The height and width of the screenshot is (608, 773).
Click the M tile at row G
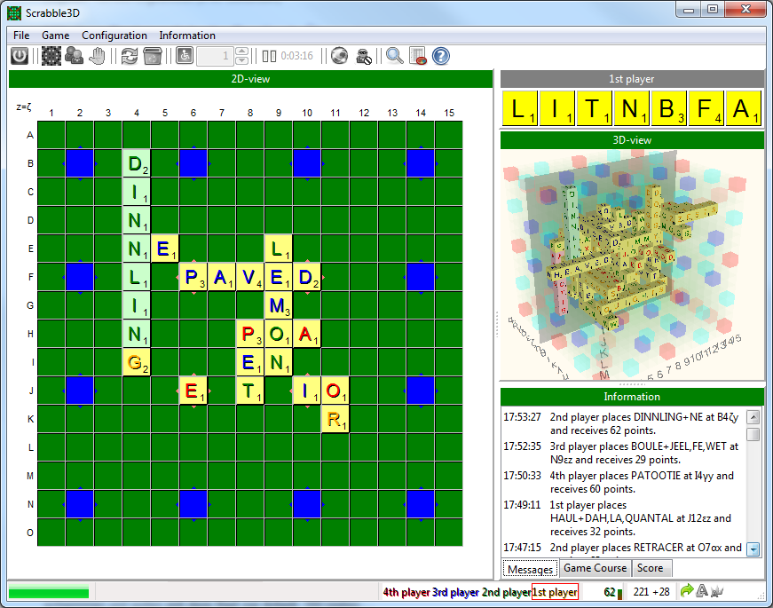tap(279, 305)
